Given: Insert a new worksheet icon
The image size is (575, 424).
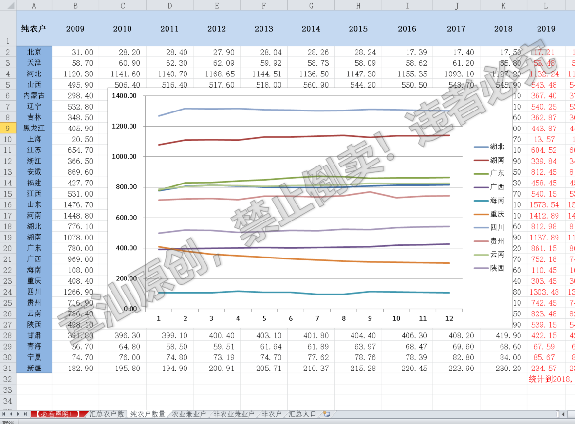Looking at the screenshot, I should click(326, 414).
